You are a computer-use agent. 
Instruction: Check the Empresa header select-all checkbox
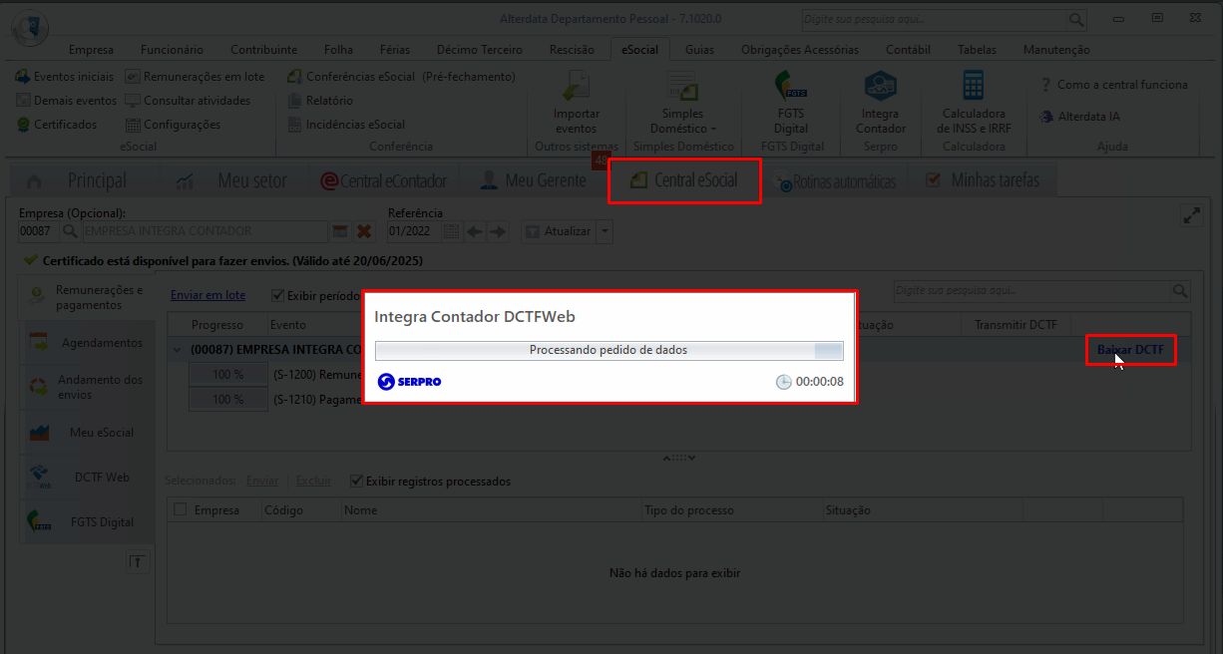tap(181, 509)
